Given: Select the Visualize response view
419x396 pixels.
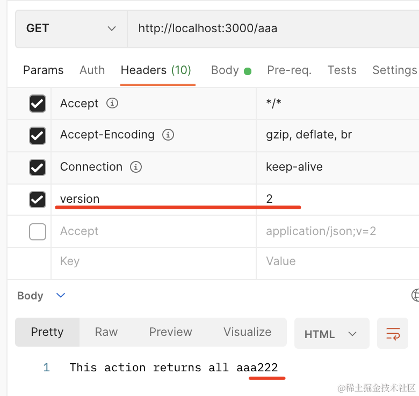Looking at the screenshot, I should click(247, 332).
